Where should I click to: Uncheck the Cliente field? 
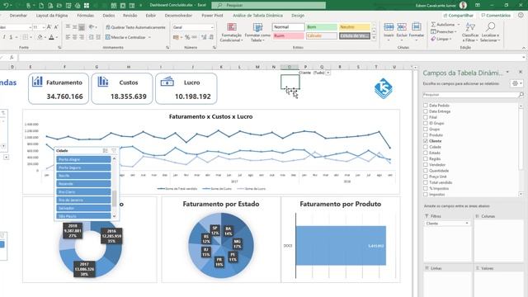point(426,141)
